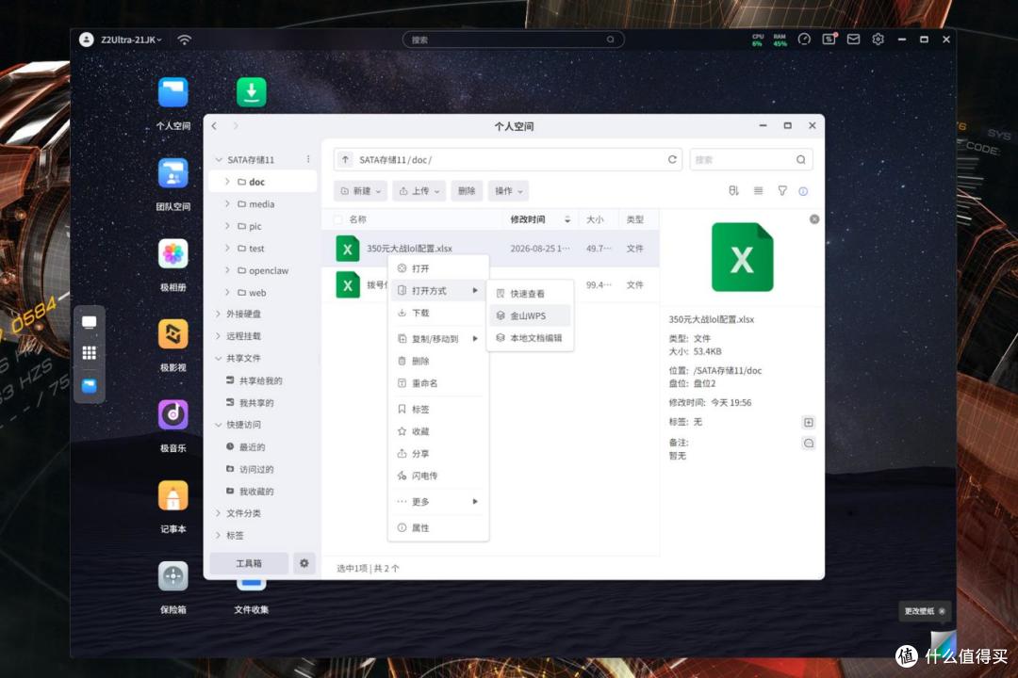Select 下载 in the context menu

point(438,313)
